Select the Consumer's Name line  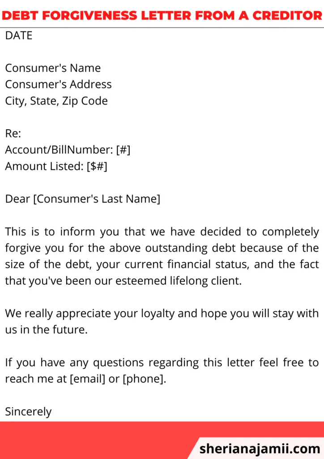[x=53, y=68]
